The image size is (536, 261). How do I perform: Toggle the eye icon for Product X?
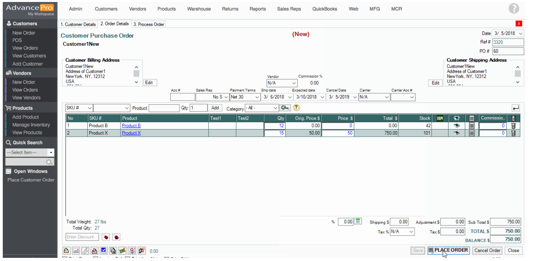click(457, 133)
